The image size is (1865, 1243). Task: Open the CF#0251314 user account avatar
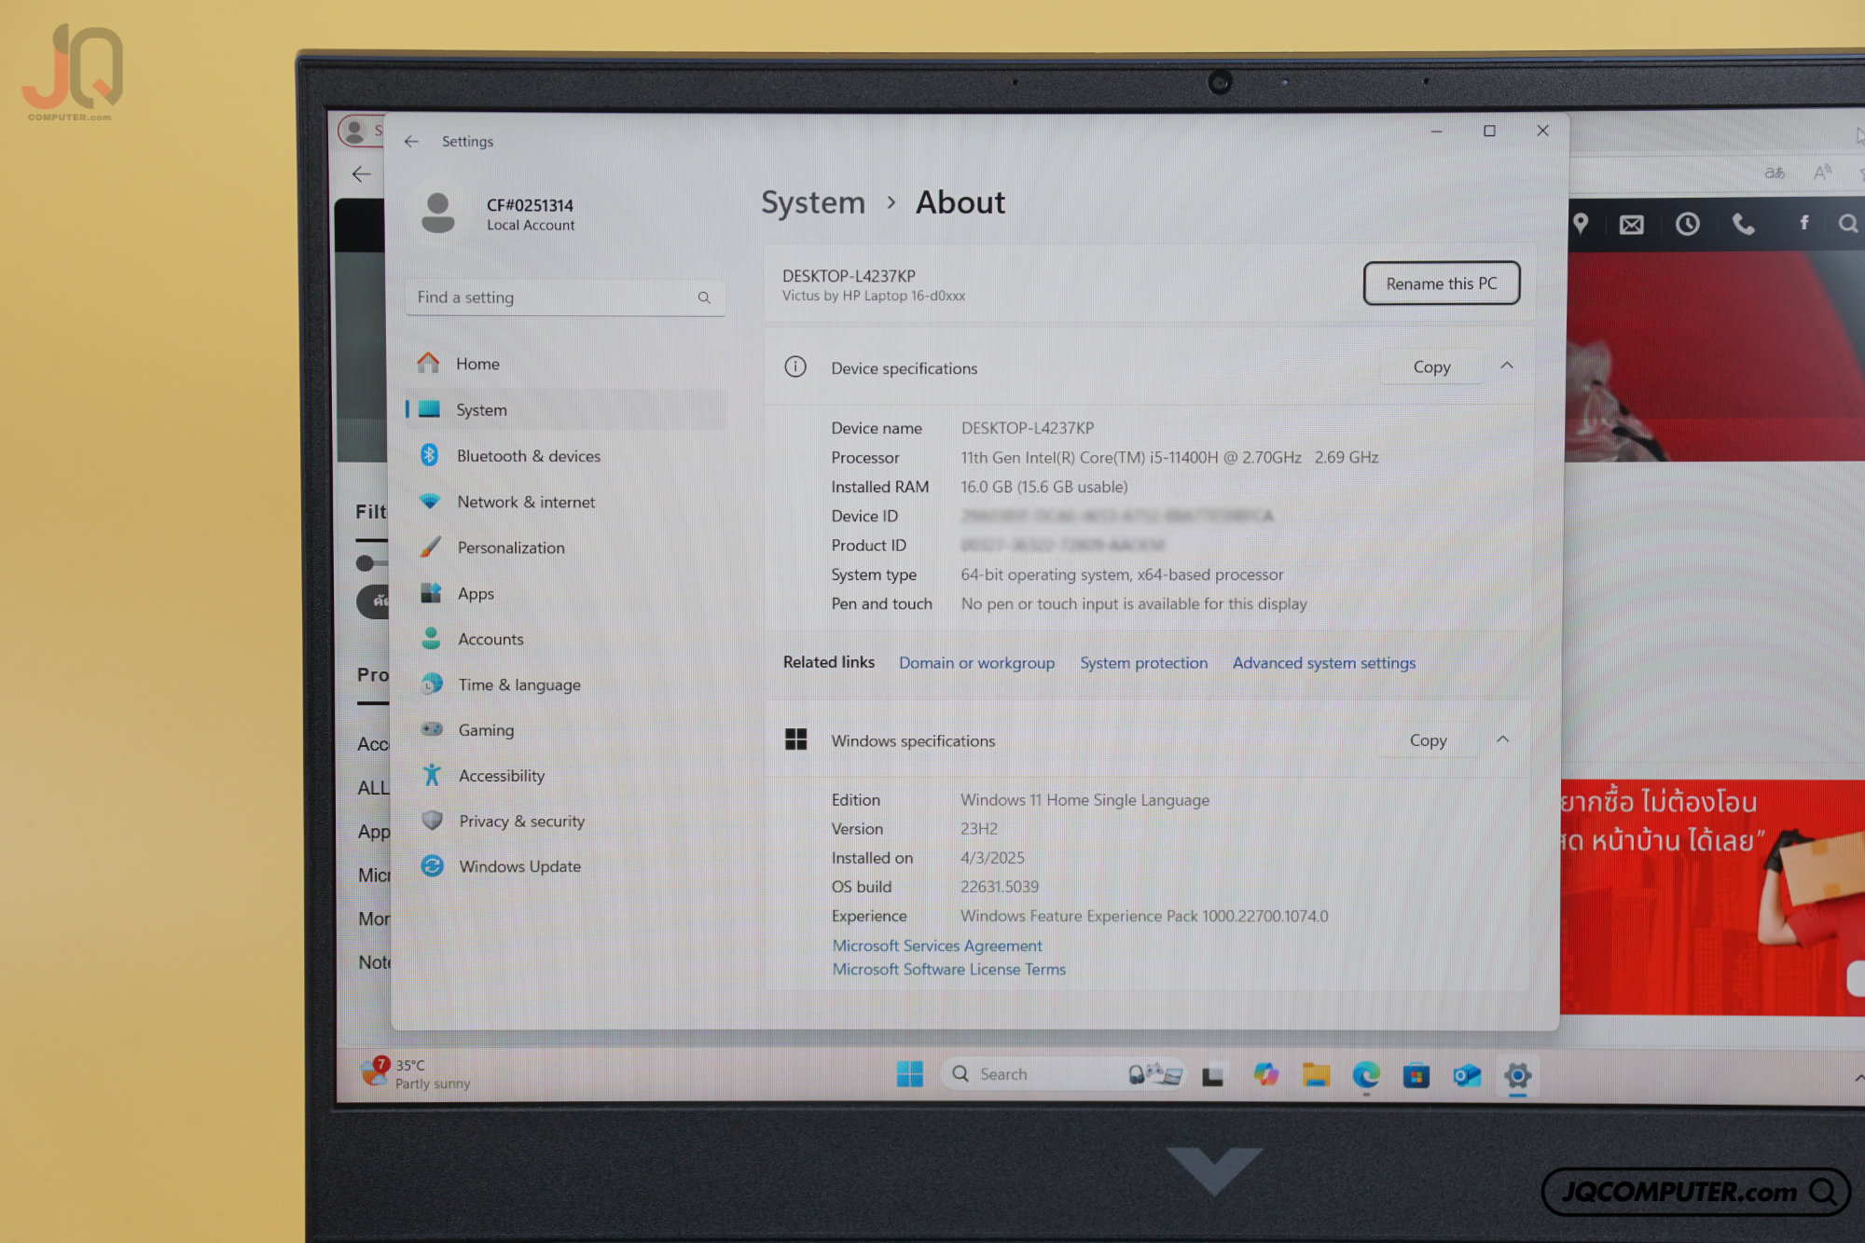click(437, 213)
